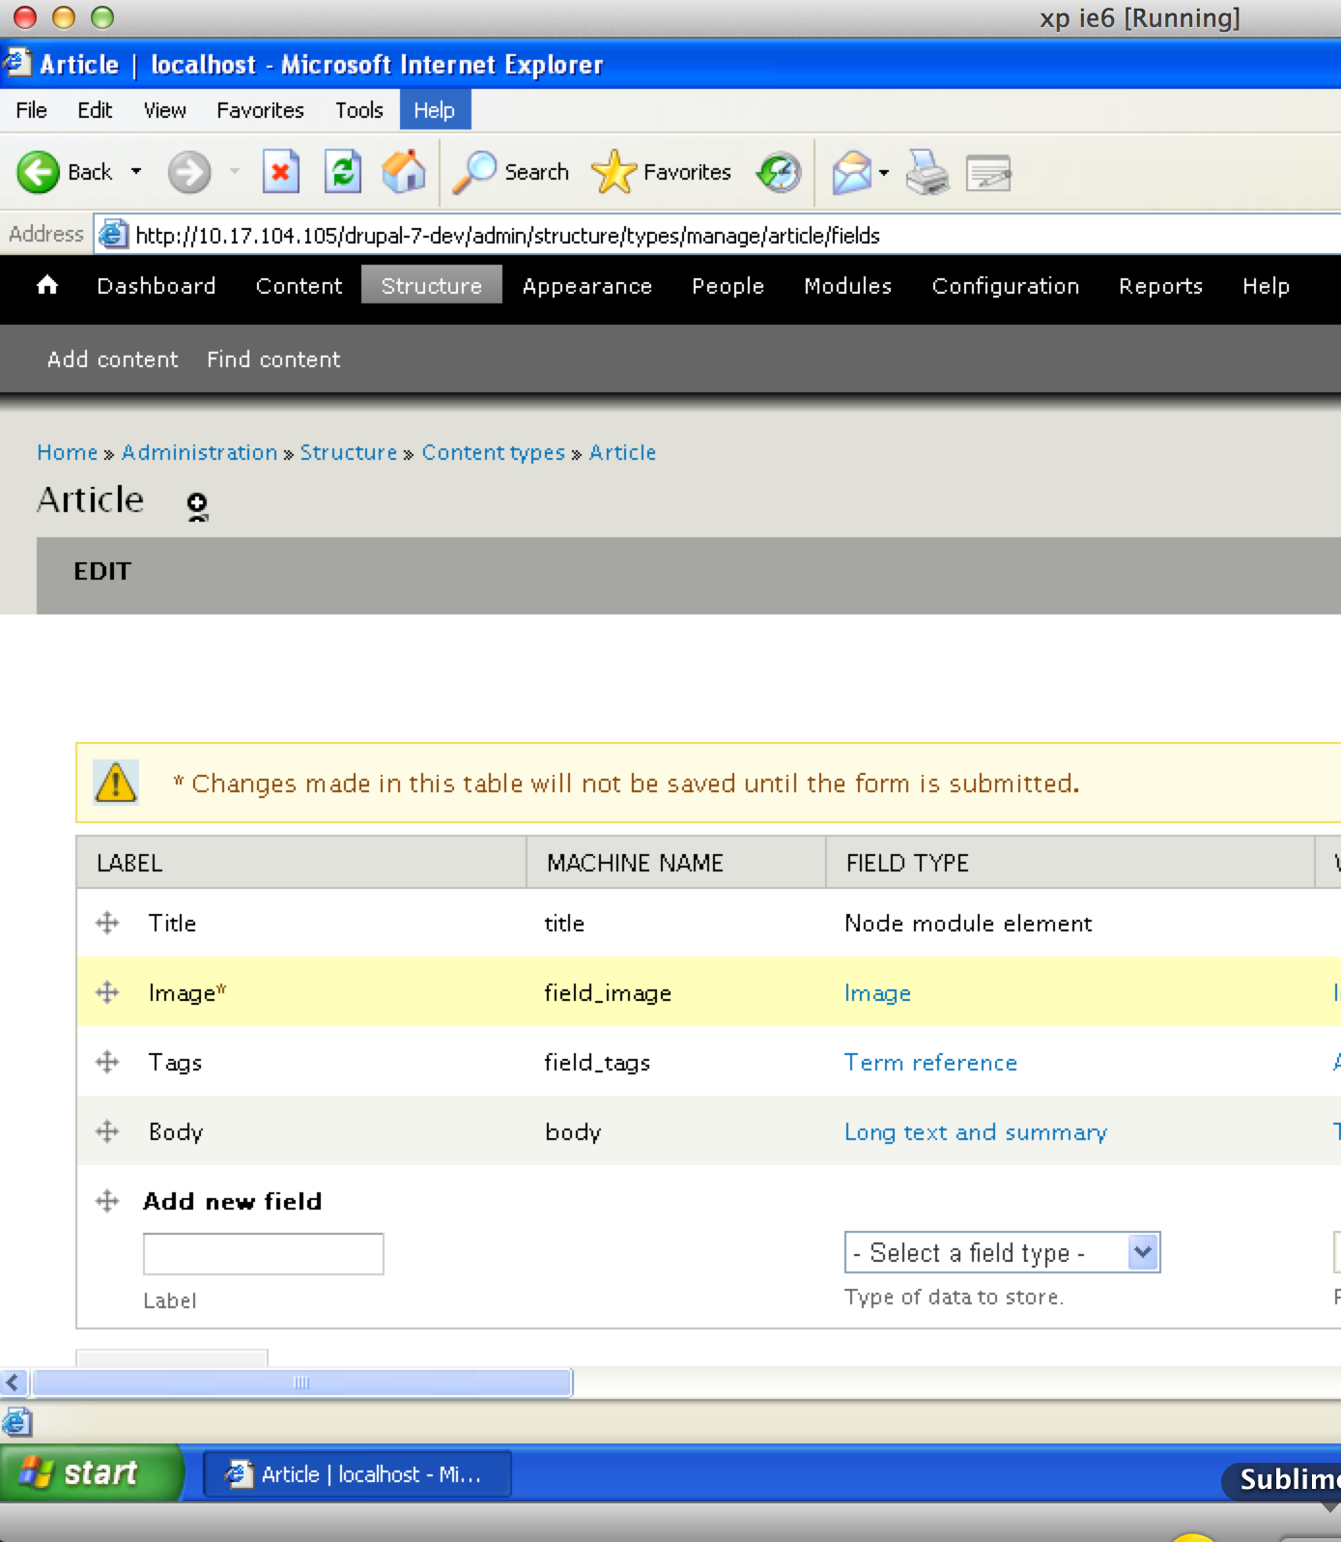Open Appearance in admin toolbar
This screenshot has width=1341, height=1542.
coord(587,286)
